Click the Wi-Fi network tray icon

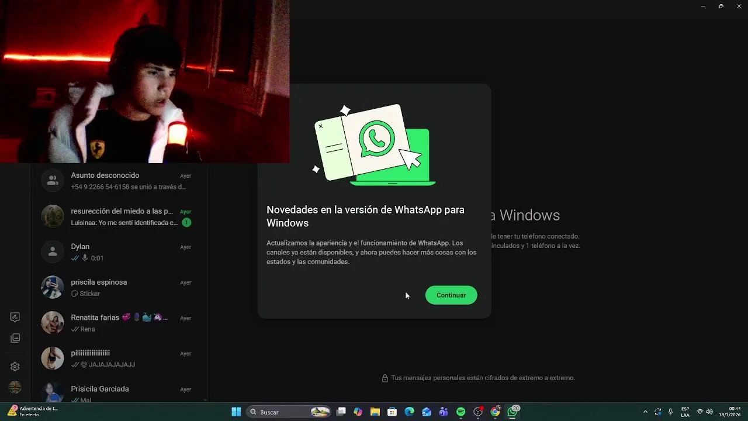pos(700,412)
